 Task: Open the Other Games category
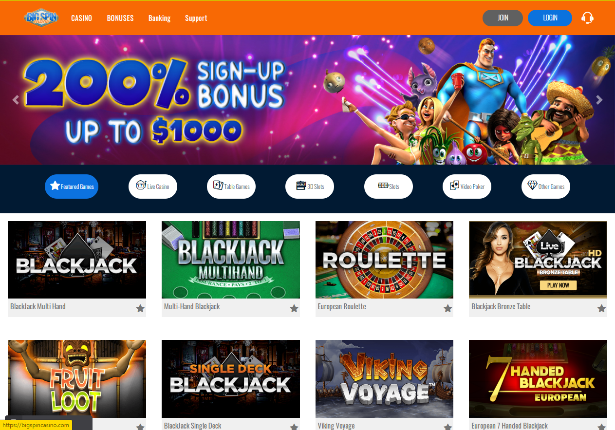[546, 187]
